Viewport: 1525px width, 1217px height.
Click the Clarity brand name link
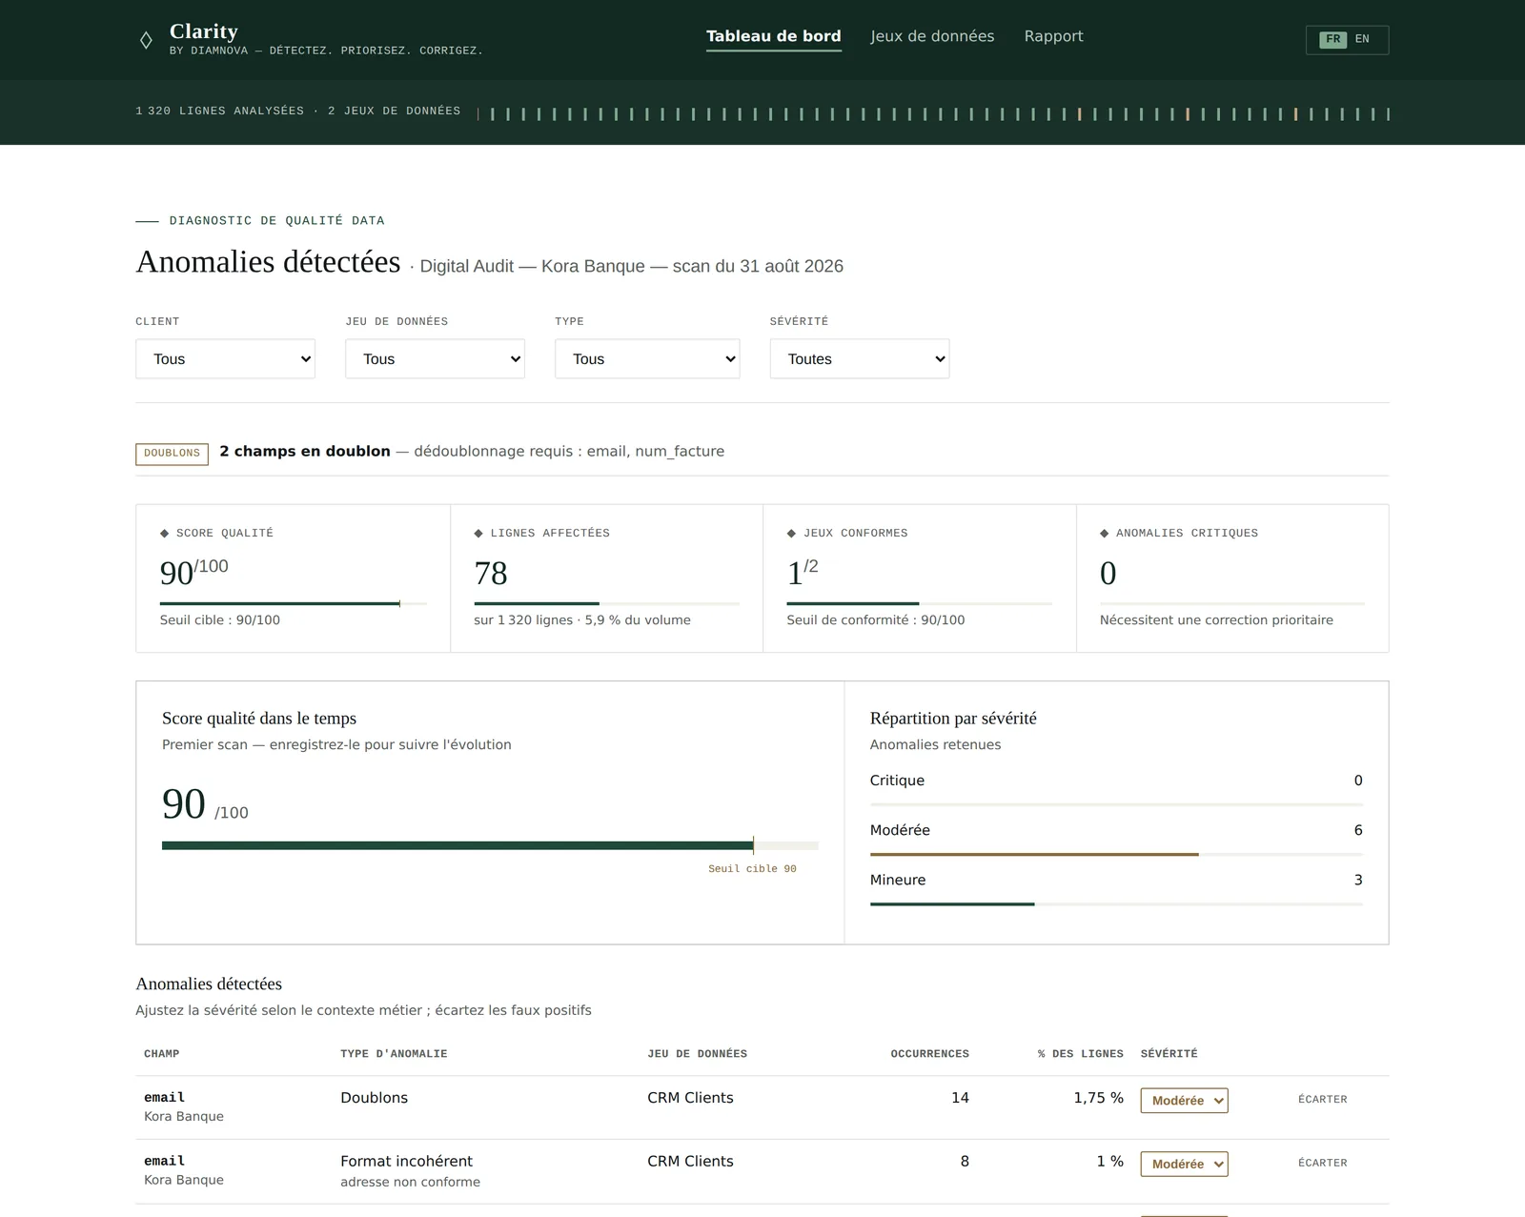coord(204,31)
